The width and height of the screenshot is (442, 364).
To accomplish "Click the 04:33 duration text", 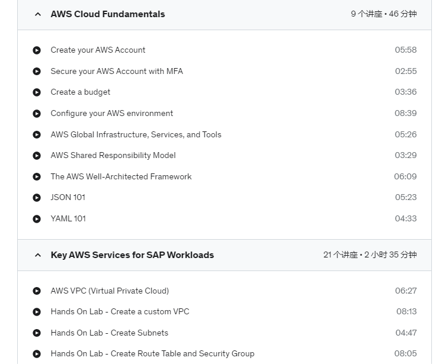I will coord(406,218).
